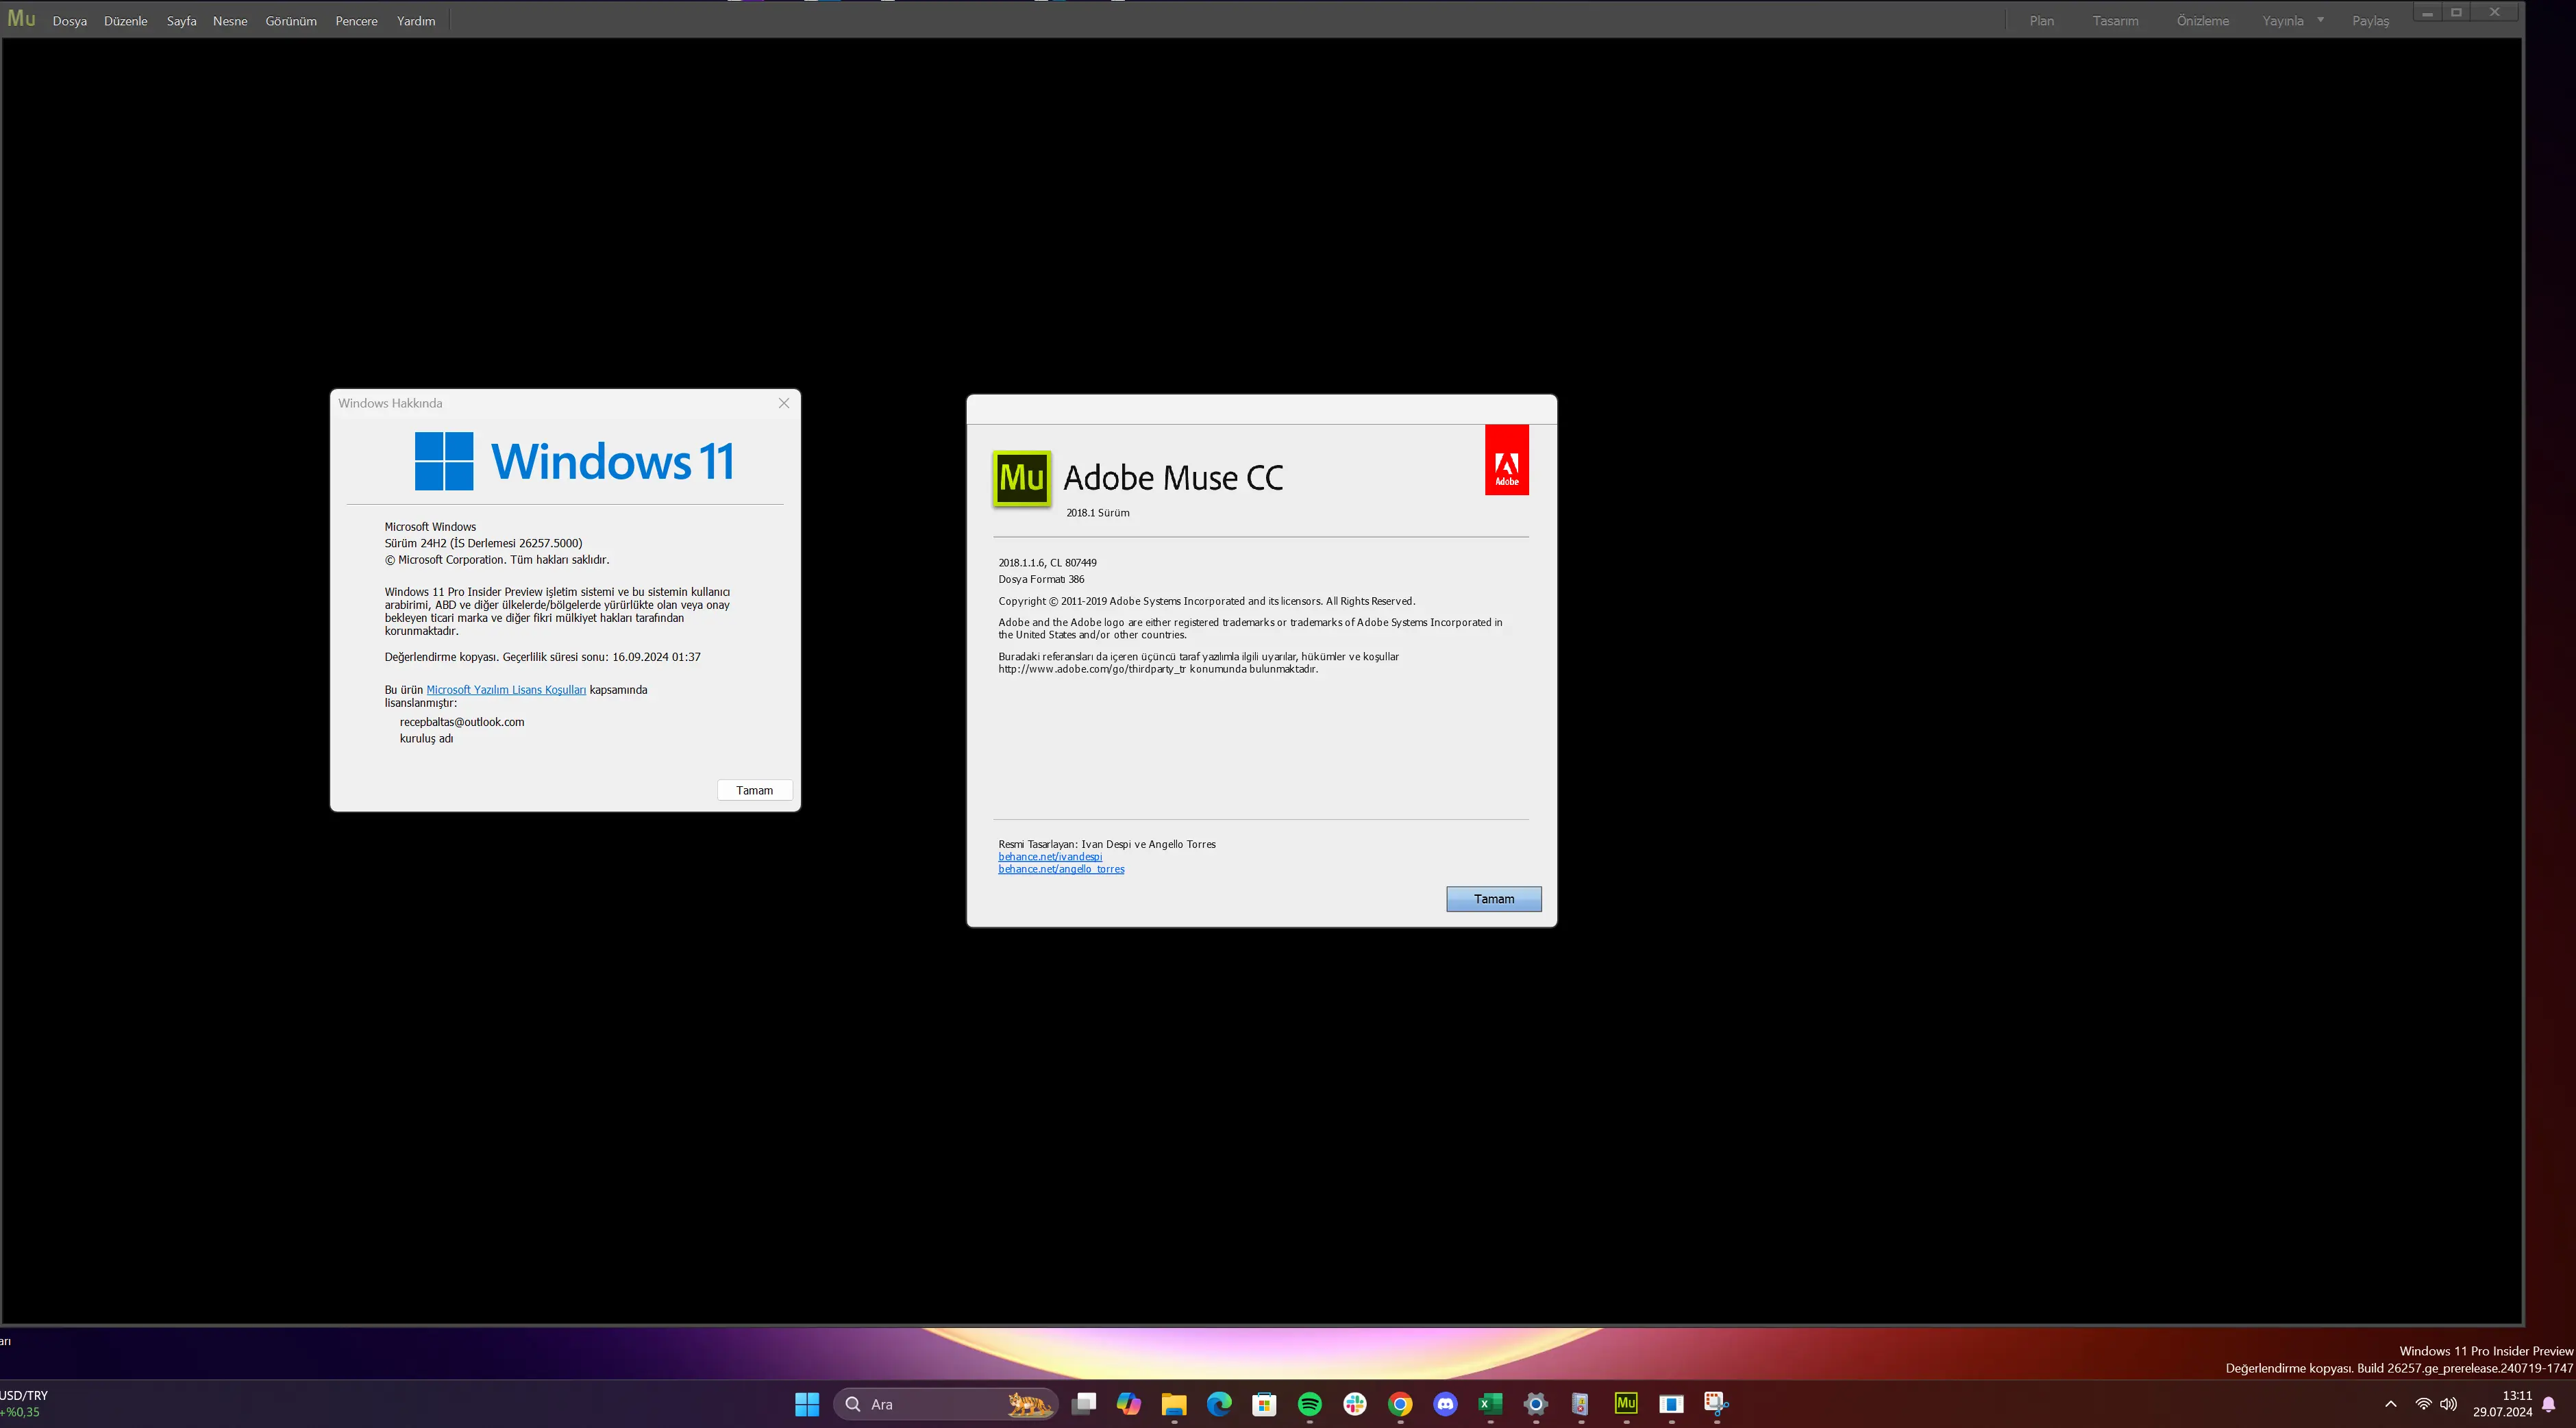Image resolution: width=2576 pixels, height=1428 pixels.
Task: Open the behance.net/ivandespi link
Action: click(1050, 857)
